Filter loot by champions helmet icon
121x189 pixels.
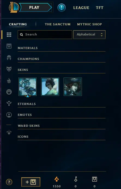[x=9, y=58]
